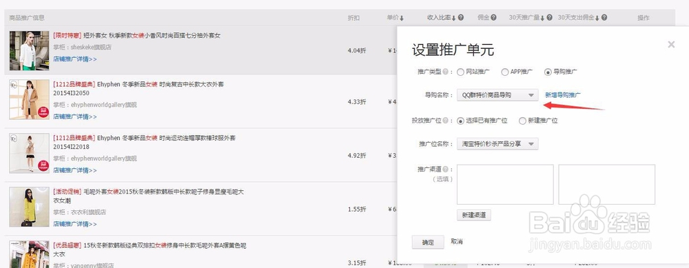Open the Ehyphen 中长款大衣外套 product thumbnail
This screenshot has width=689, height=268.
[x=29, y=99]
